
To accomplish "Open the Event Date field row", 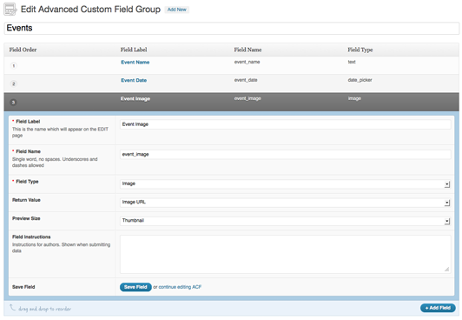I will (x=231, y=83).
